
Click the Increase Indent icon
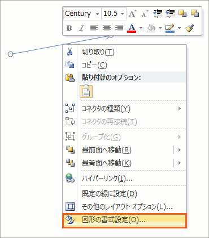point(170,14)
